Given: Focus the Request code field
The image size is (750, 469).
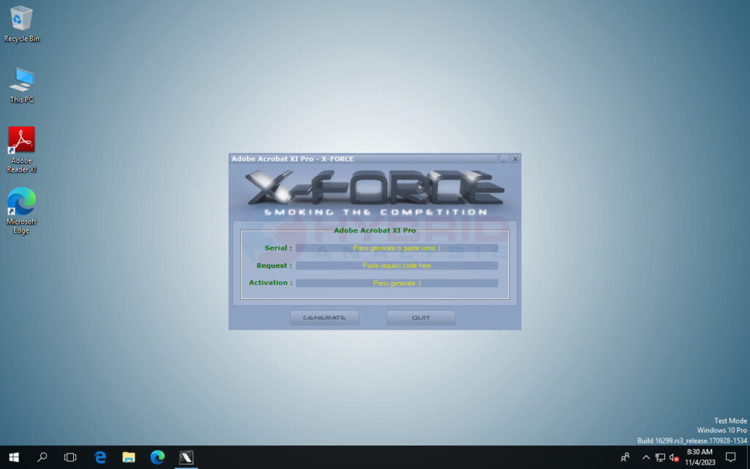Looking at the screenshot, I should coord(396,265).
